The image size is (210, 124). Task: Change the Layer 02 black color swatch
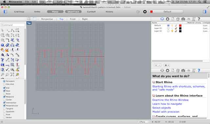pos(180,31)
